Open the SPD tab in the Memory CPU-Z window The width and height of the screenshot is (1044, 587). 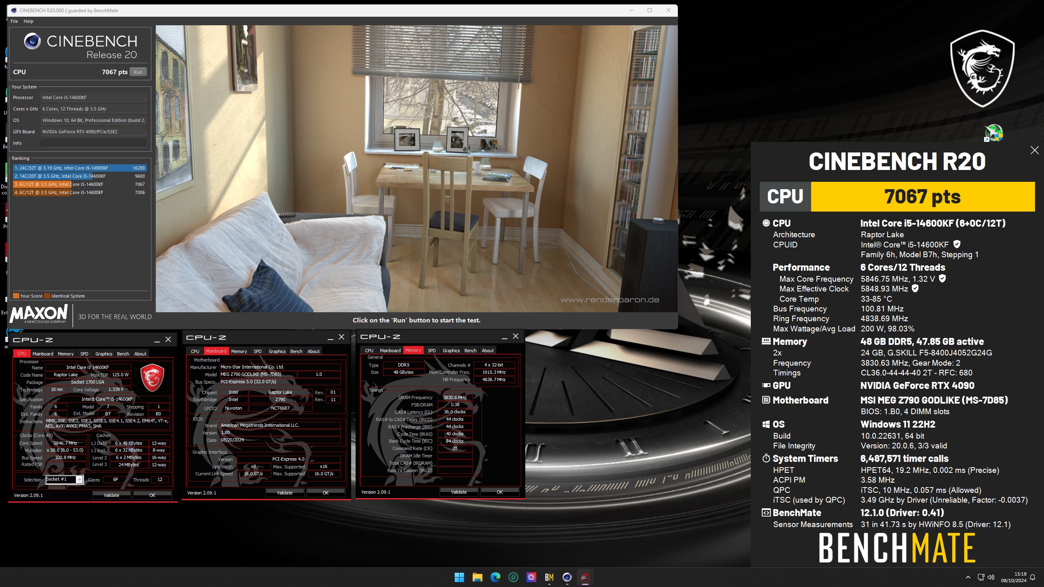click(x=432, y=351)
